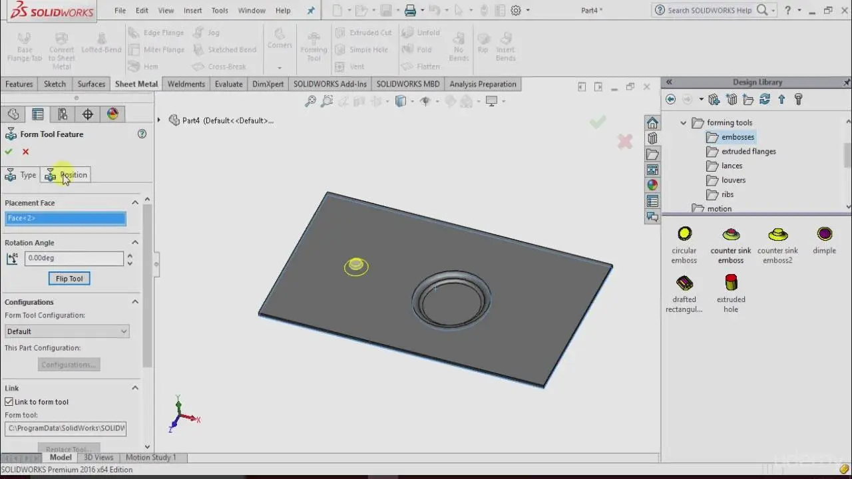Screen dimensions: 852x479
Task: Go up one level in Design Library
Action: (781, 99)
